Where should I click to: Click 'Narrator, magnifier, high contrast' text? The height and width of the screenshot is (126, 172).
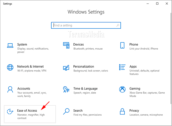tap(31, 117)
